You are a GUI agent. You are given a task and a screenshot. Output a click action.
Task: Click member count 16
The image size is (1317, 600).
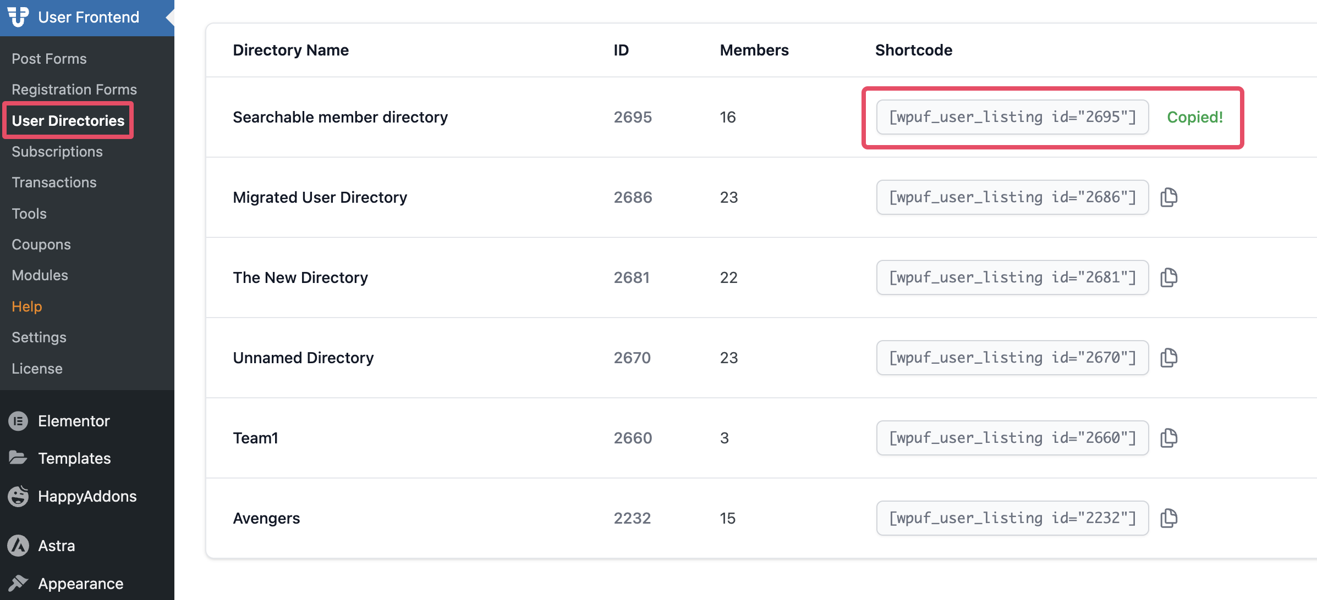tap(728, 117)
